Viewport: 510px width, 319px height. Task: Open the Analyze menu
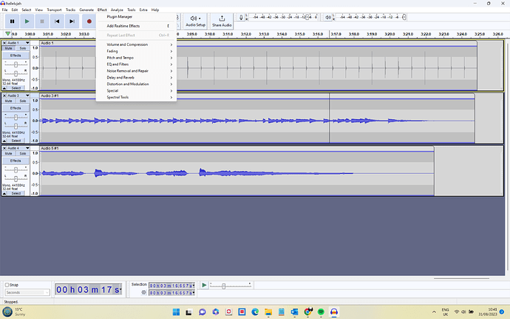pos(117,10)
